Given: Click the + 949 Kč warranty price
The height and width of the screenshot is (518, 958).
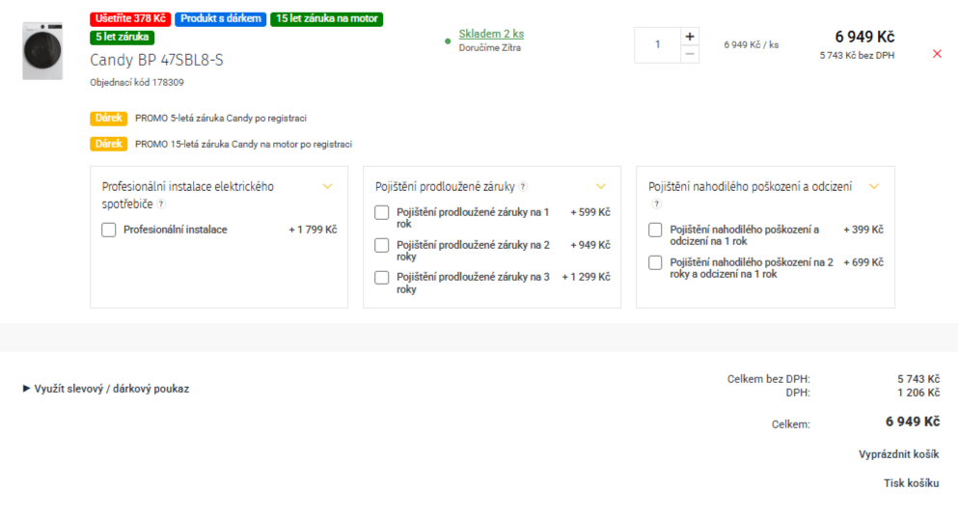Looking at the screenshot, I should point(590,245).
